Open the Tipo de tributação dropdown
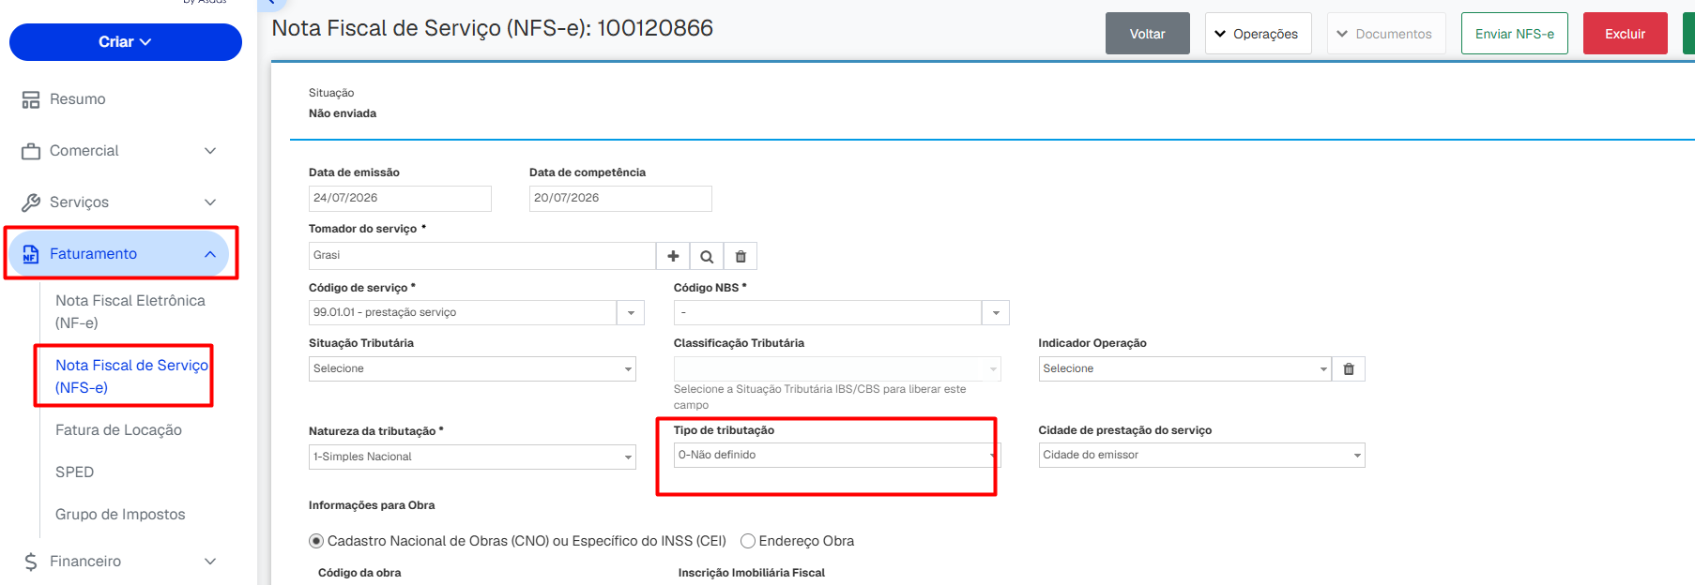The image size is (1695, 585). [x=836, y=455]
